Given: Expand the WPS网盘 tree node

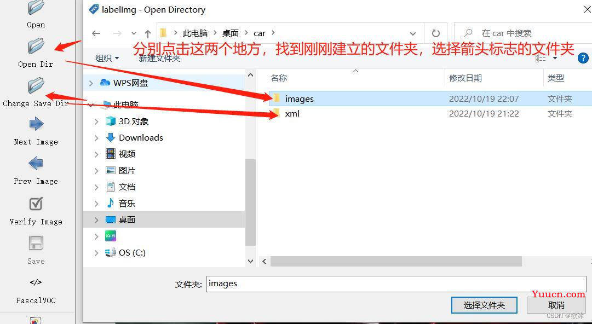Looking at the screenshot, I should [x=90, y=83].
